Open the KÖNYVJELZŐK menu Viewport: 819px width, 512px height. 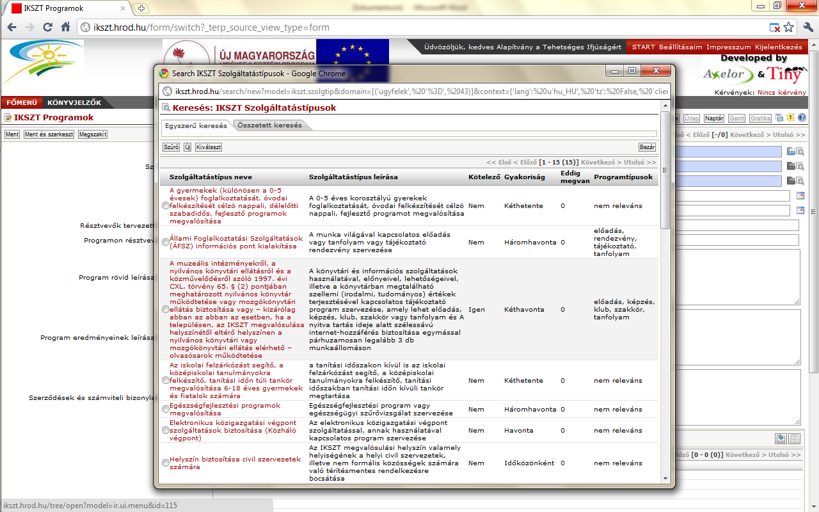coord(74,102)
